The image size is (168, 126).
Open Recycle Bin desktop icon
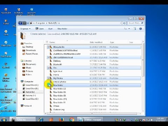6,11
